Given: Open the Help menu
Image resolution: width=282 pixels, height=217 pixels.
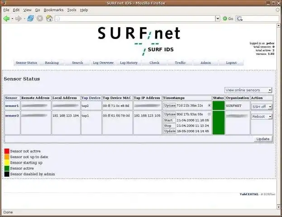Looking at the screenshot, I should [x=84, y=10].
